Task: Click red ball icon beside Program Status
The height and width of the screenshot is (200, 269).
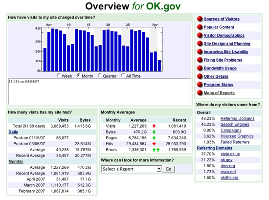Action: click(x=200, y=85)
